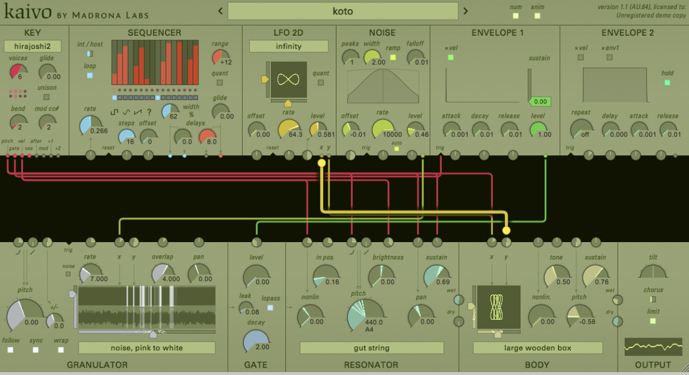
Task: Open the noise, pink to white source menu
Action: (x=147, y=348)
